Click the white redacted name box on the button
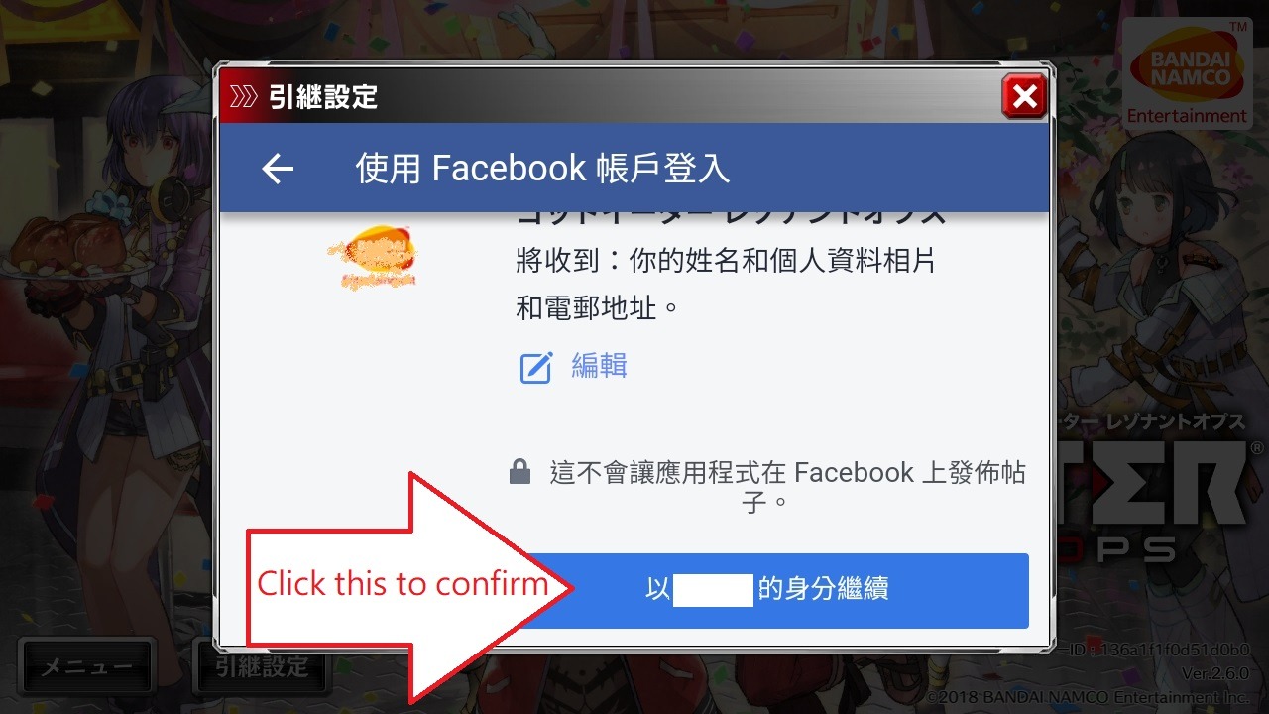The width and height of the screenshot is (1269, 714). coord(714,589)
